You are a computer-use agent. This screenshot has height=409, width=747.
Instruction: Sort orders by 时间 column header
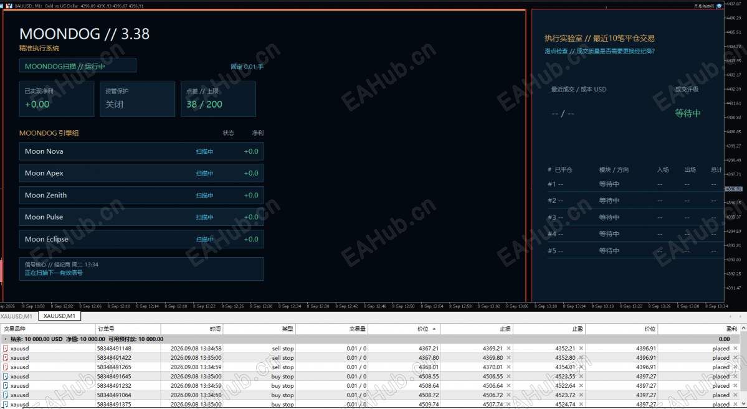point(192,329)
